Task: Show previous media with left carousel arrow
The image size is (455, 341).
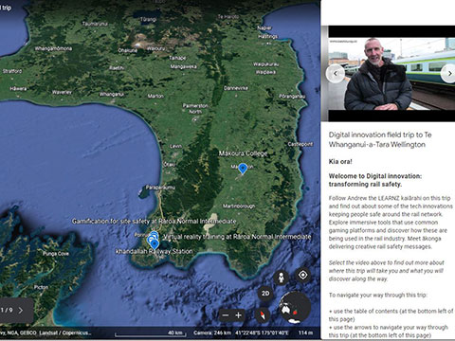Action: [x=336, y=74]
